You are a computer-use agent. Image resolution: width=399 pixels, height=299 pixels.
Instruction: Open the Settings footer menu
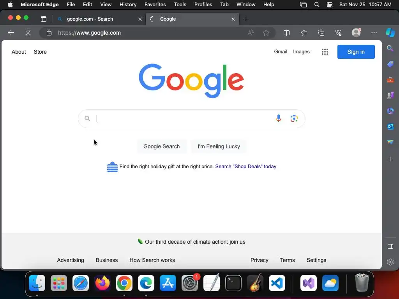tap(316, 260)
